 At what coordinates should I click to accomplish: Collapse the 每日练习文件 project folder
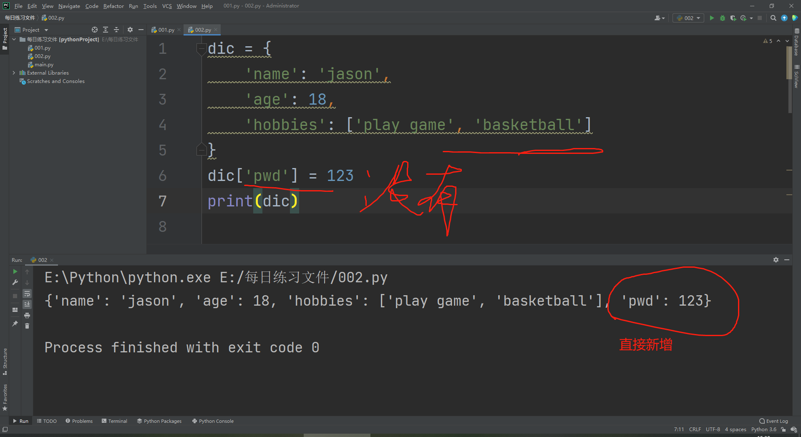click(x=14, y=39)
